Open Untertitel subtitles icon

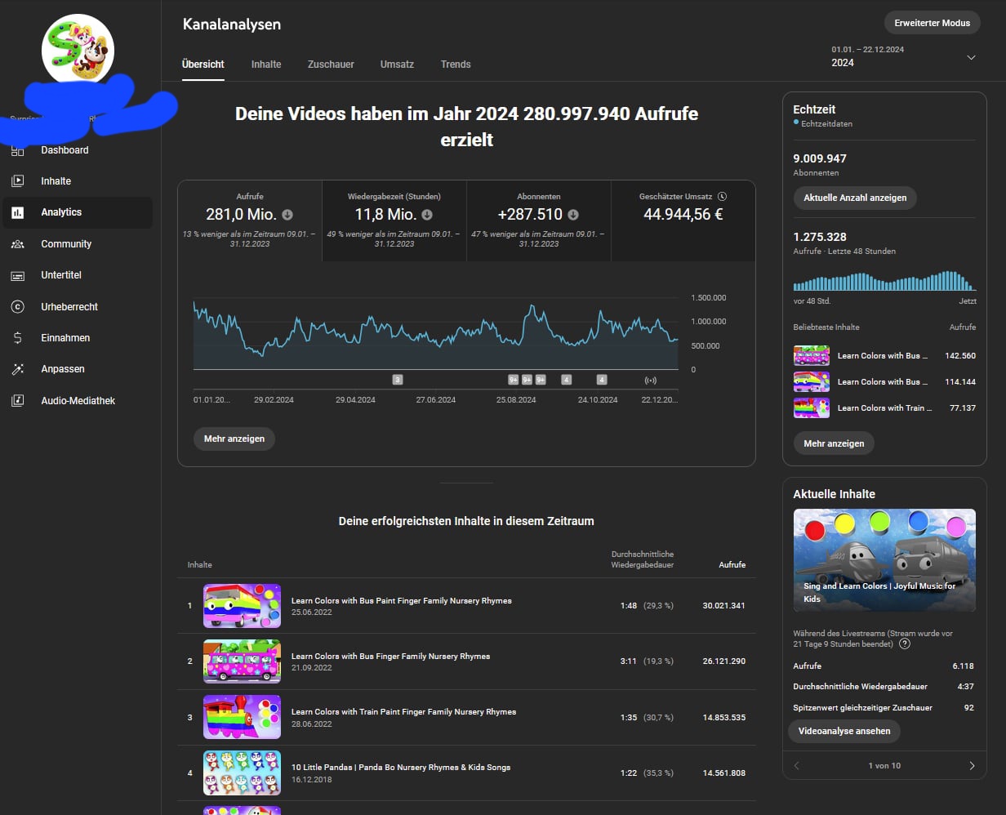(x=17, y=275)
